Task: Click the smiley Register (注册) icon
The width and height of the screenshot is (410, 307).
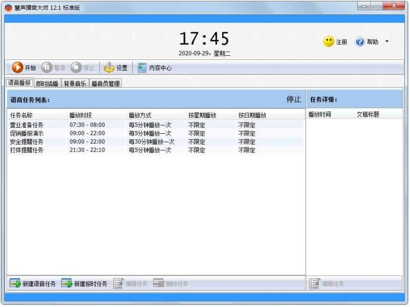Action: click(x=328, y=42)
